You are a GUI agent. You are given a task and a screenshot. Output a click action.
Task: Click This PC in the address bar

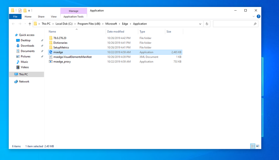(46, 24)
